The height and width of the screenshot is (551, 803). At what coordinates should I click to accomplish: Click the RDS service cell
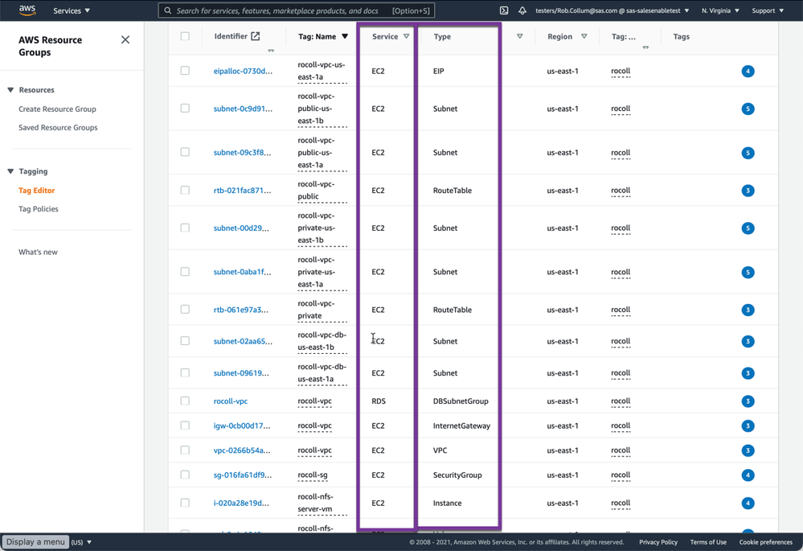[x=379, y=401]
